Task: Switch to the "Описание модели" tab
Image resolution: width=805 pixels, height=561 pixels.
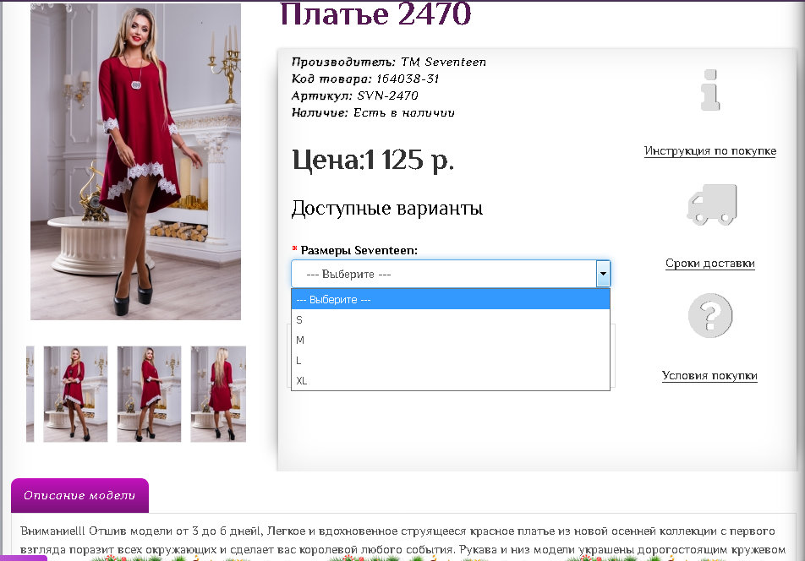Action: pos(79,496)
